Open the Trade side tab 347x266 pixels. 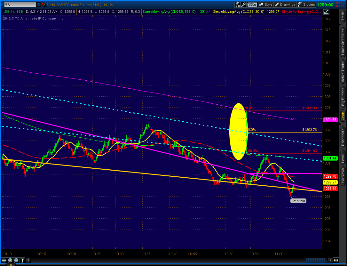click(x=343, y=16)
